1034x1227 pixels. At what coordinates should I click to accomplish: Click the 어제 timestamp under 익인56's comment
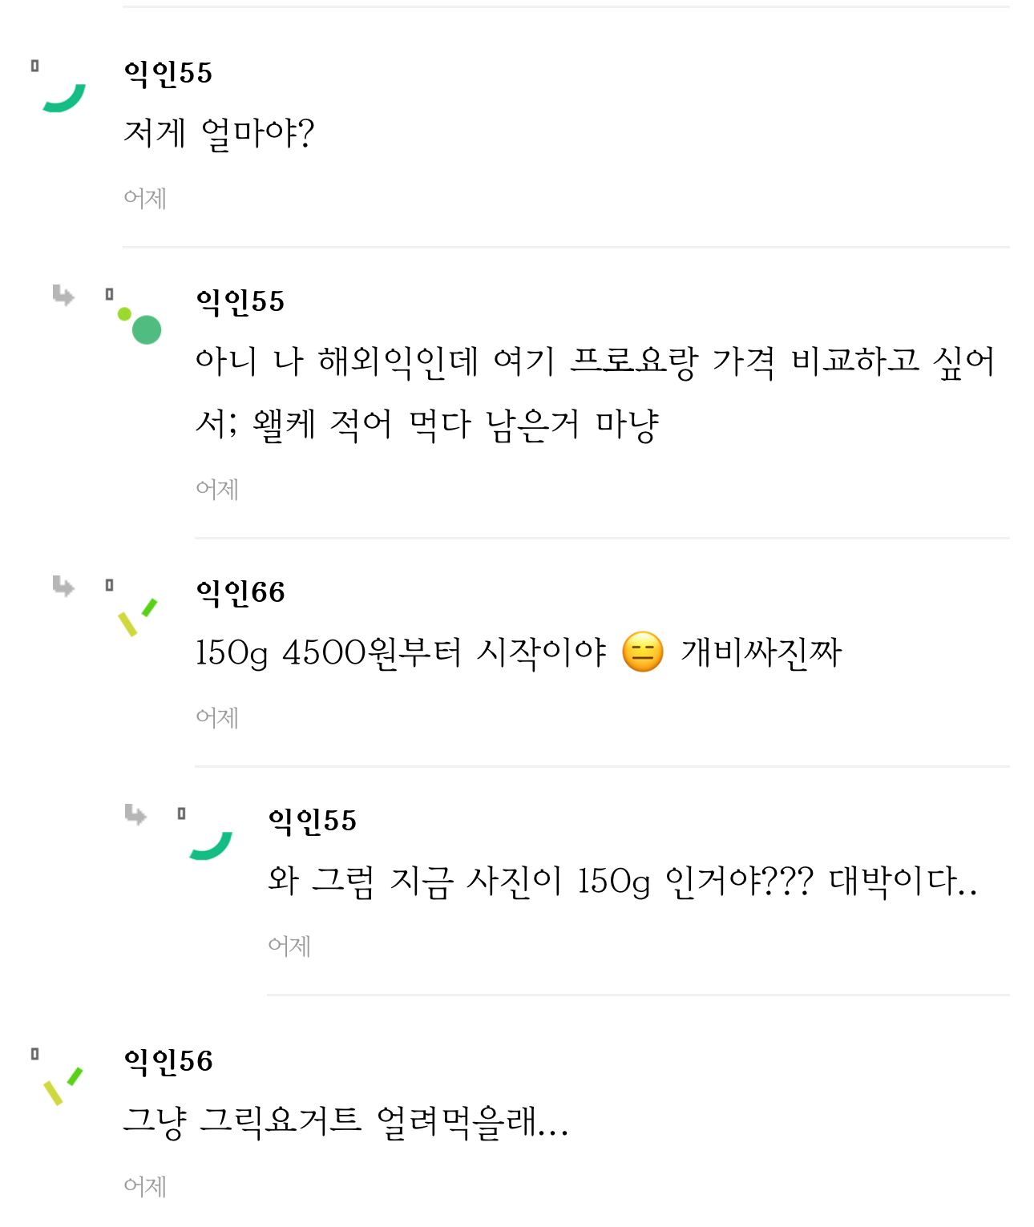coord(145,1186)
